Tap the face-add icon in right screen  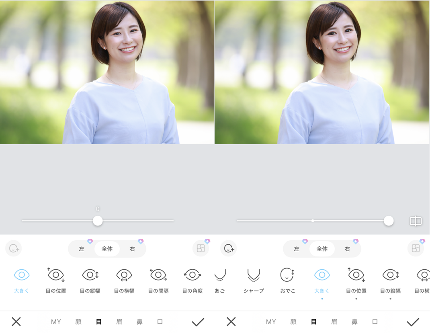coord(229,248)
